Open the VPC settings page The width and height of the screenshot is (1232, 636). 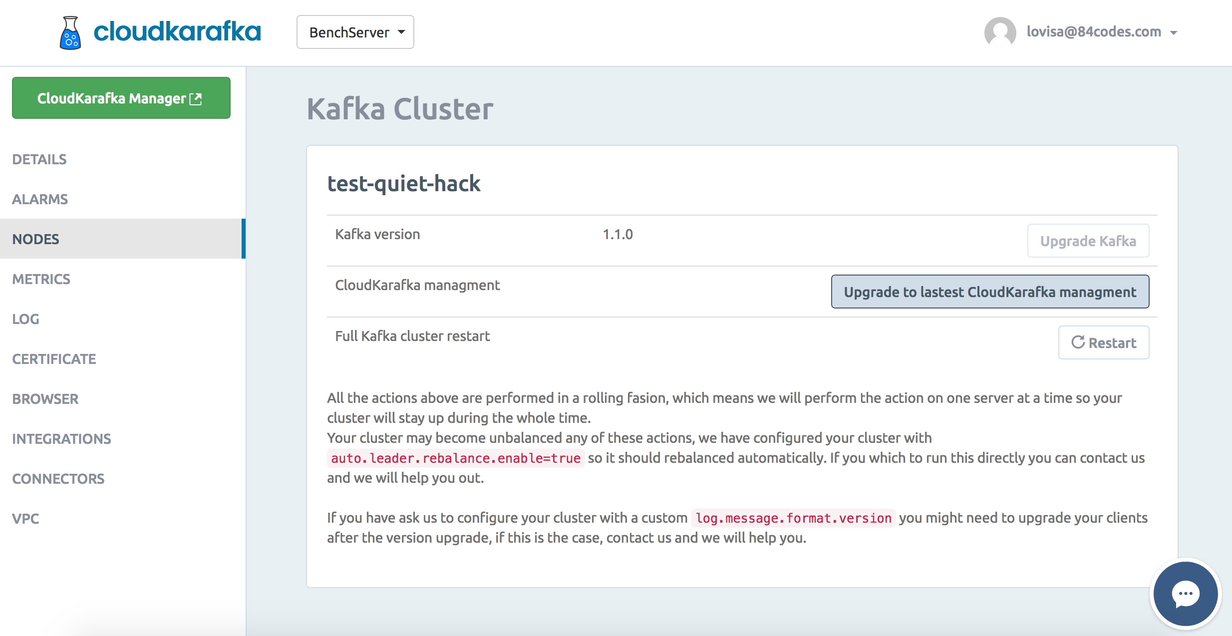pos(25,519)
